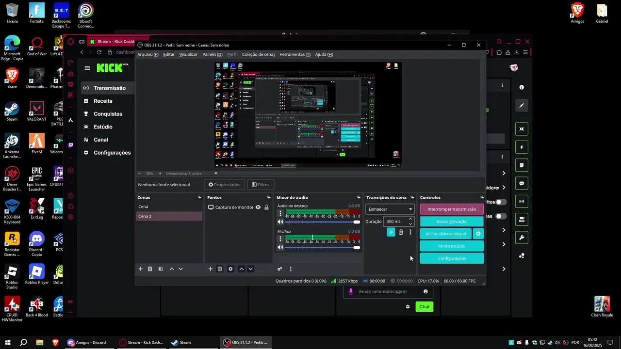Open scene filters icon in the Cenas toolbar
Viewport: 621px width, 349px height.
(161, 269)
